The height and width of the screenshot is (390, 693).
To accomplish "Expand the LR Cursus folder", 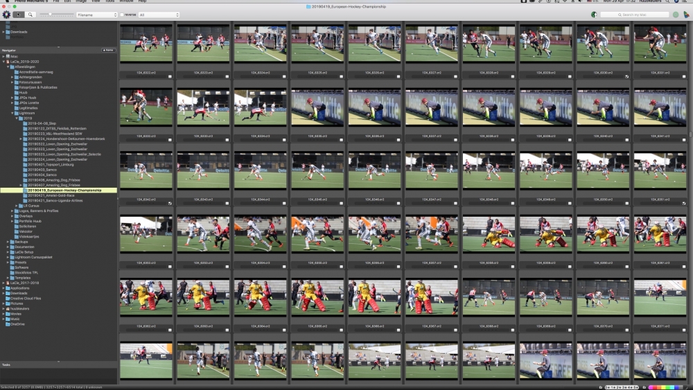I will (x=17, y=206).
